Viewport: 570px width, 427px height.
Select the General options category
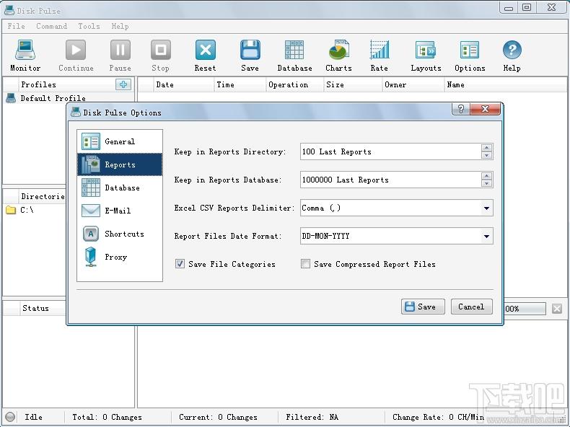pyautogui.click(x=120, y=141)
